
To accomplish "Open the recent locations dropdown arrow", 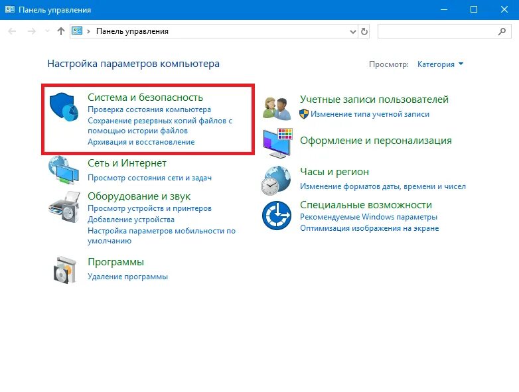I will pyautogui.click(x=47, y=31).
